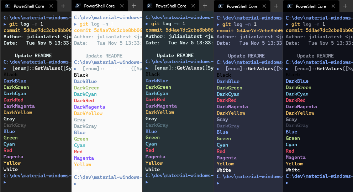This screenshot has height=192, width=353.
Task: Click 'Magenta' entry in white-themed terminal
Action: pos(84,158)
